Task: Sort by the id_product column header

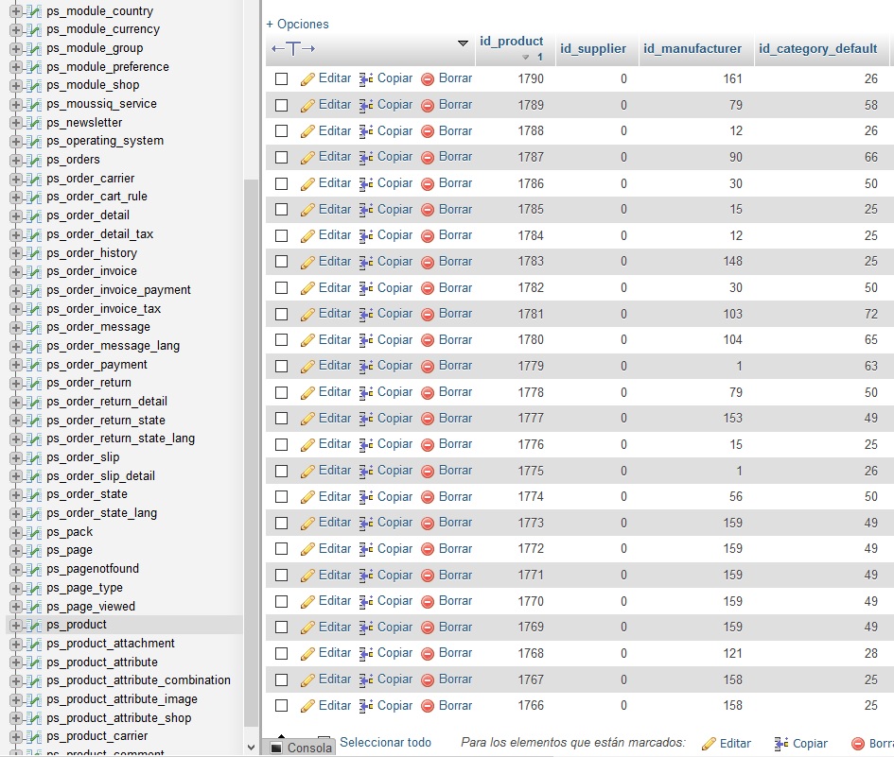Action: point(512,41)
